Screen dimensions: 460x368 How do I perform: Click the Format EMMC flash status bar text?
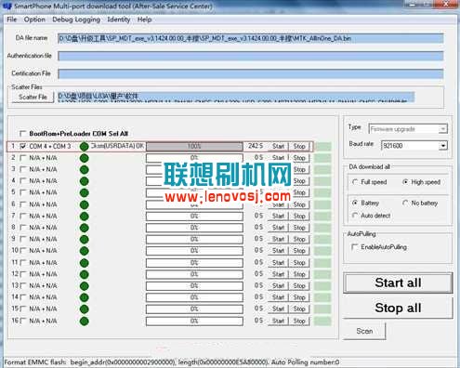coord(172,362)
